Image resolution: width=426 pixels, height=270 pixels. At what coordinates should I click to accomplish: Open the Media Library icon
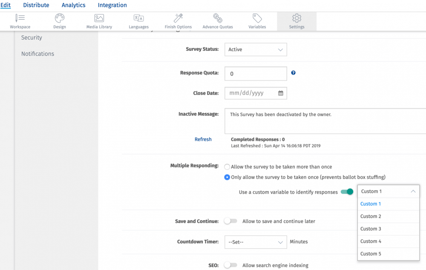tap(99, 18)
